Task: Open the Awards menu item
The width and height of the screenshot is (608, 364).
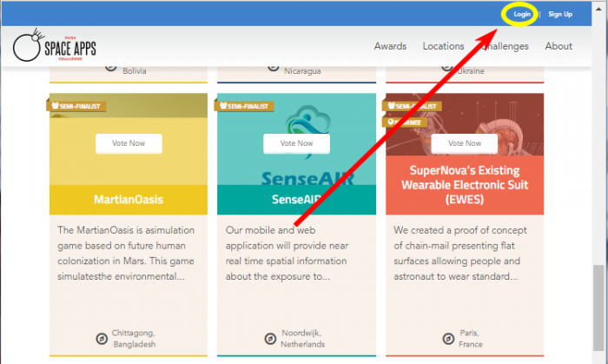Action: pyautogui.click(x=390, y=46)
